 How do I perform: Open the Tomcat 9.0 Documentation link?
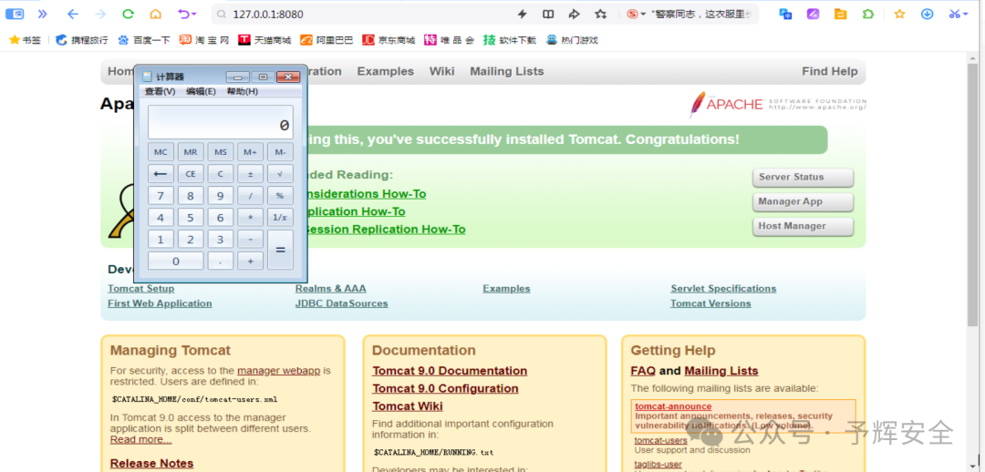[x=450, y=371]
